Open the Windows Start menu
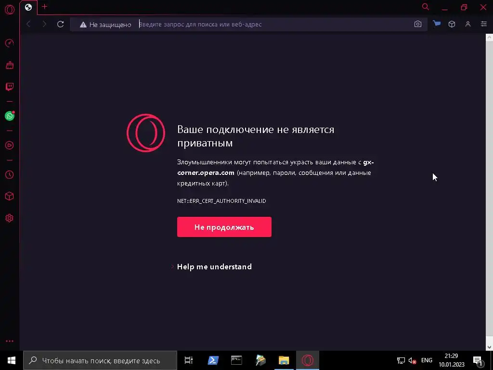 (12, 360)
